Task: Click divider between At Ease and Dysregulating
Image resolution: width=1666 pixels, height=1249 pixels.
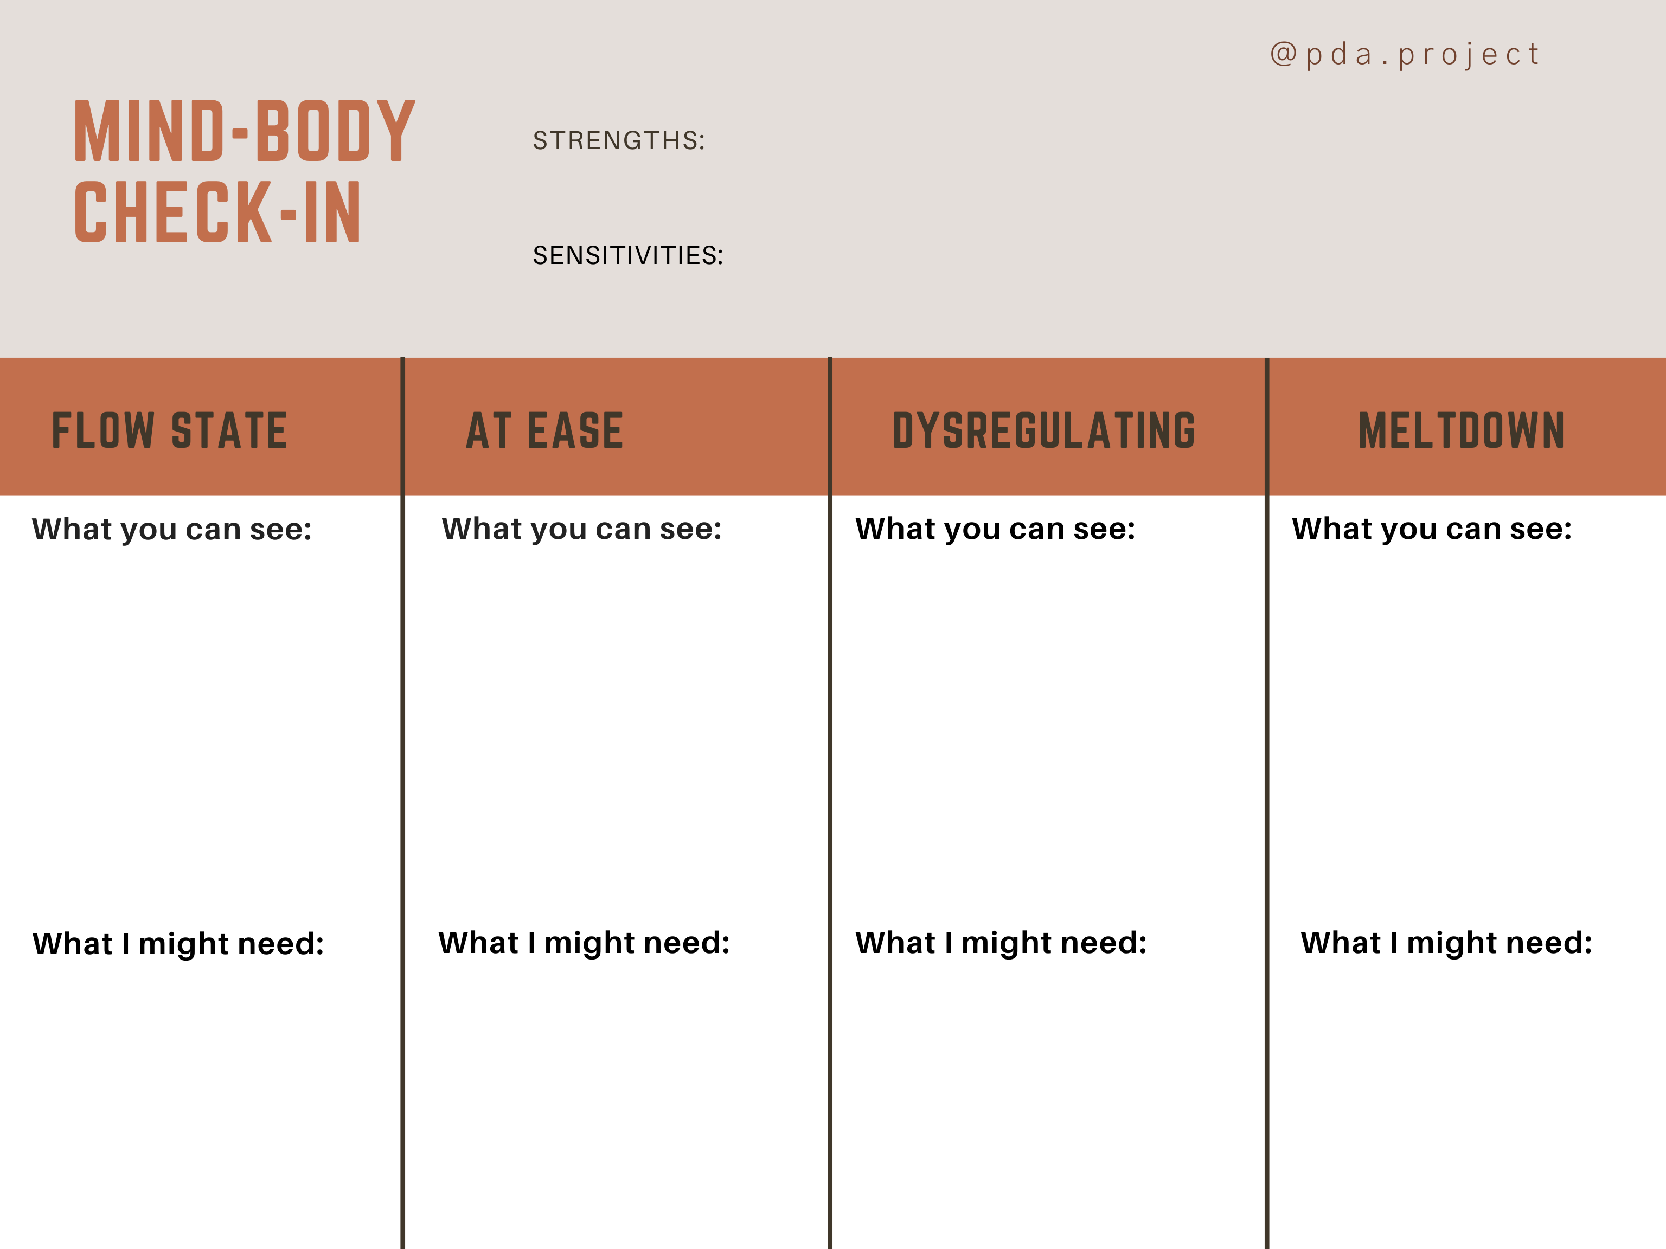Action: tap(830, 753)
